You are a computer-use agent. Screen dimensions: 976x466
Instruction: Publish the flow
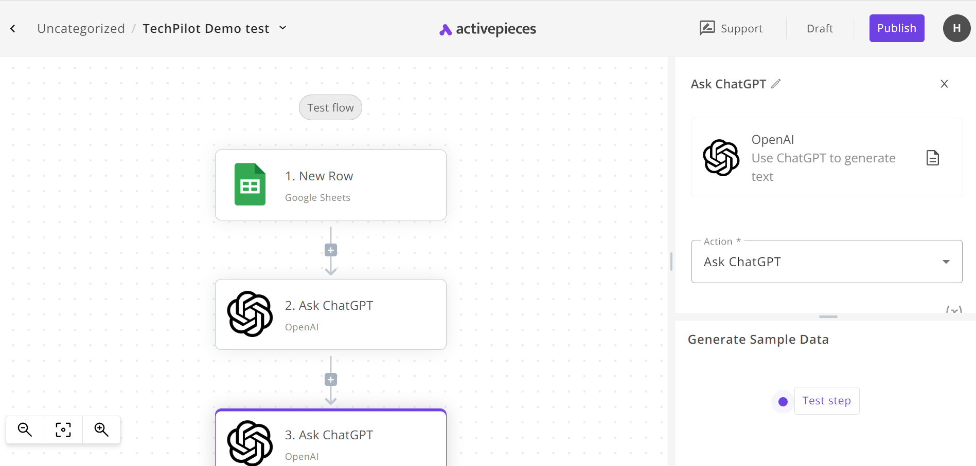click(897, 28)
